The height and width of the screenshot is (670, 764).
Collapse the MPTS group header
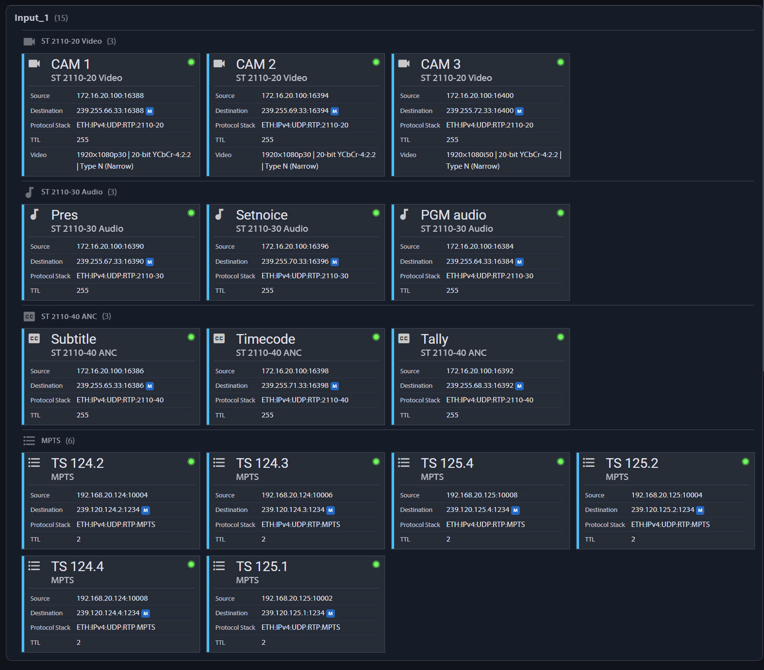coord(50,441)
